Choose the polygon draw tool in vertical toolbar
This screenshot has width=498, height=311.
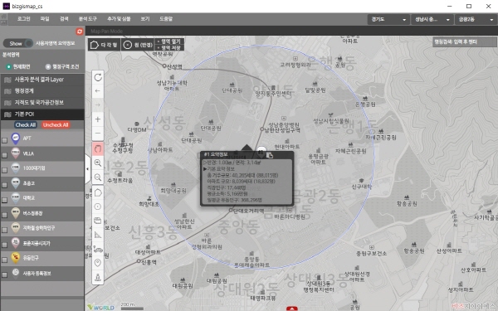pyautogui.click(x=98, y=192)
